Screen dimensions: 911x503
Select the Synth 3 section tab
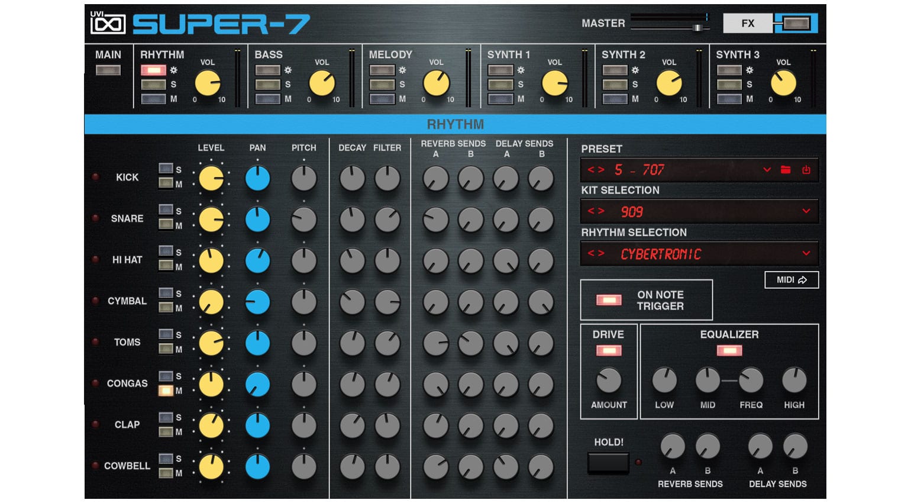click(x=738, y=54)
